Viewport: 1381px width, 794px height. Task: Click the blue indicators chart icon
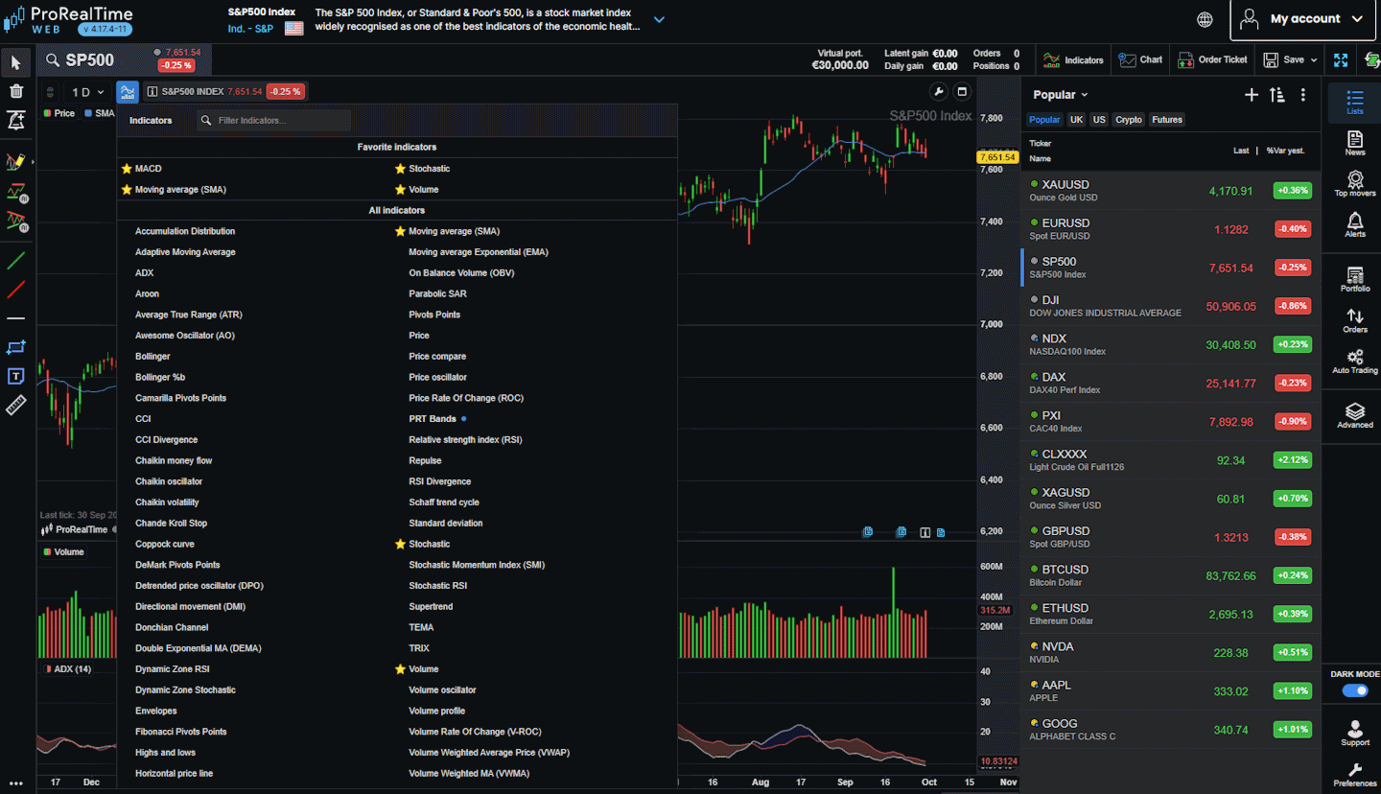pyautogui.click(x=128, y=92)
